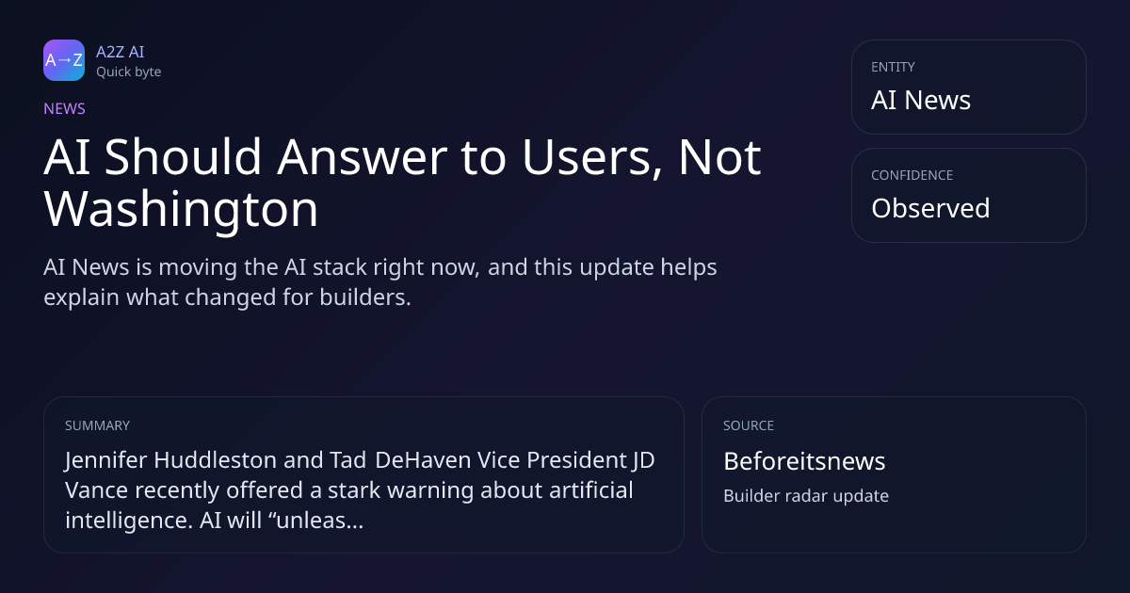This screenshot has width=1130, height=593.
Task: Click the Jennifer Huddleston summary text
Action: [360, 489]
